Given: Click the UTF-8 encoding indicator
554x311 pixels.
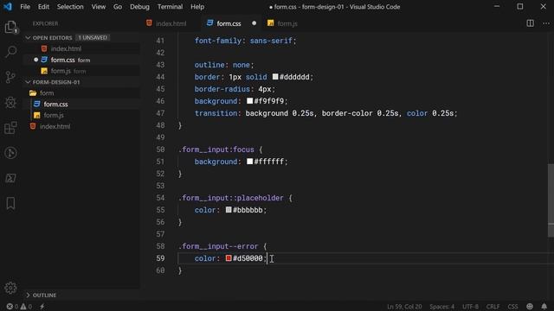Looking at the screenshot, I should tap(470, 307).
